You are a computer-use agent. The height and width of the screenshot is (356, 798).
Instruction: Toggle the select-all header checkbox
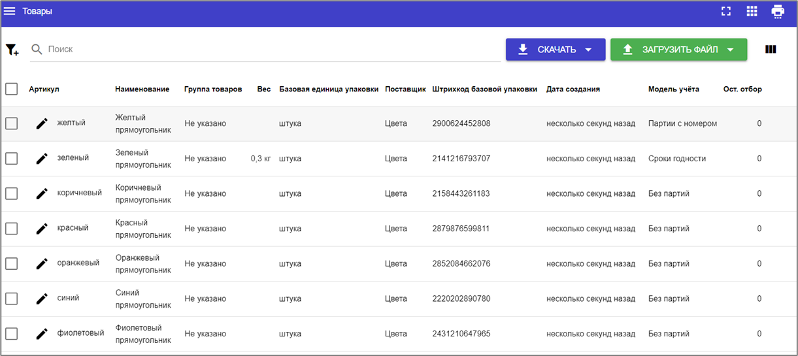pos(12,89)
